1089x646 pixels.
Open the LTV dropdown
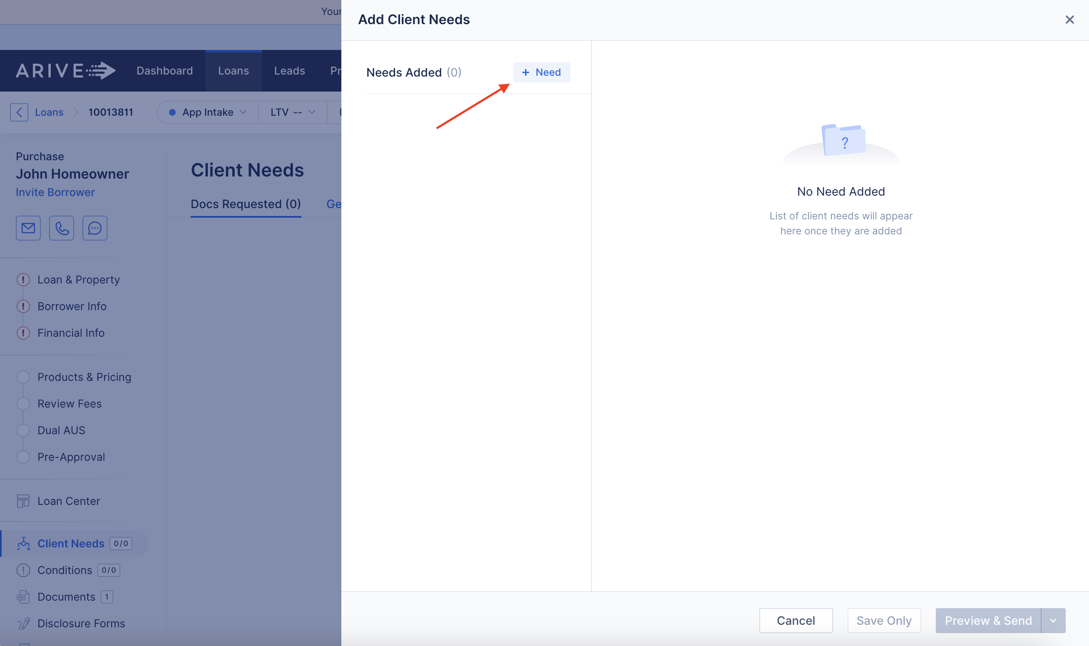293,112
